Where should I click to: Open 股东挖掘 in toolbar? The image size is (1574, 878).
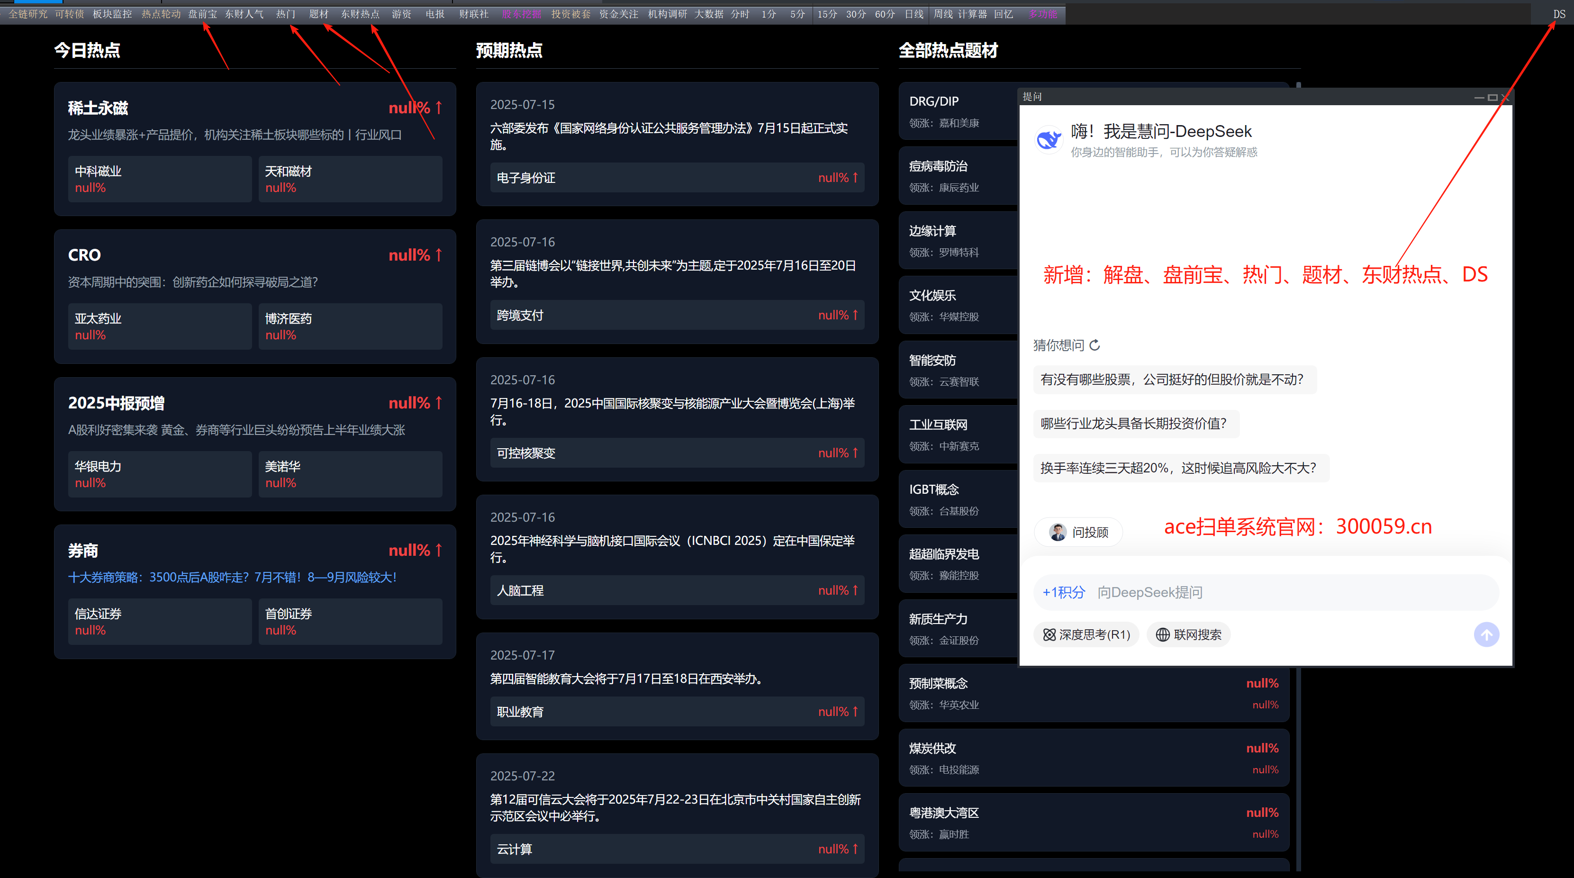521,14
